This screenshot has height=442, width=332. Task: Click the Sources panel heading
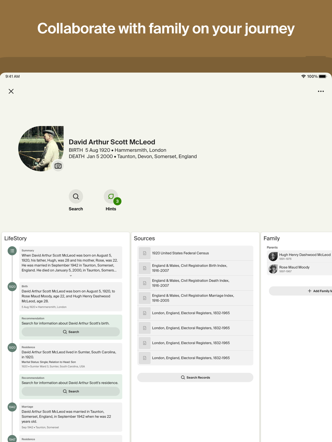[144, 238]
